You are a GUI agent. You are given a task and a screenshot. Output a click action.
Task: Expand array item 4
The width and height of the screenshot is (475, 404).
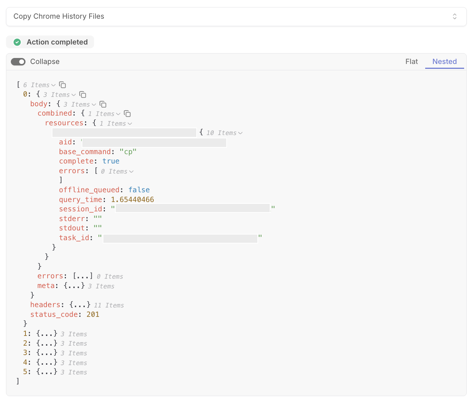47,362
